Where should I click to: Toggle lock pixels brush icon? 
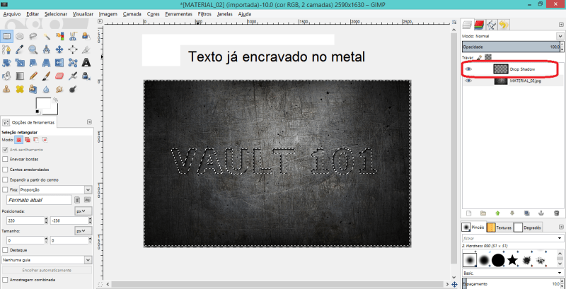(x=480, y=57)
